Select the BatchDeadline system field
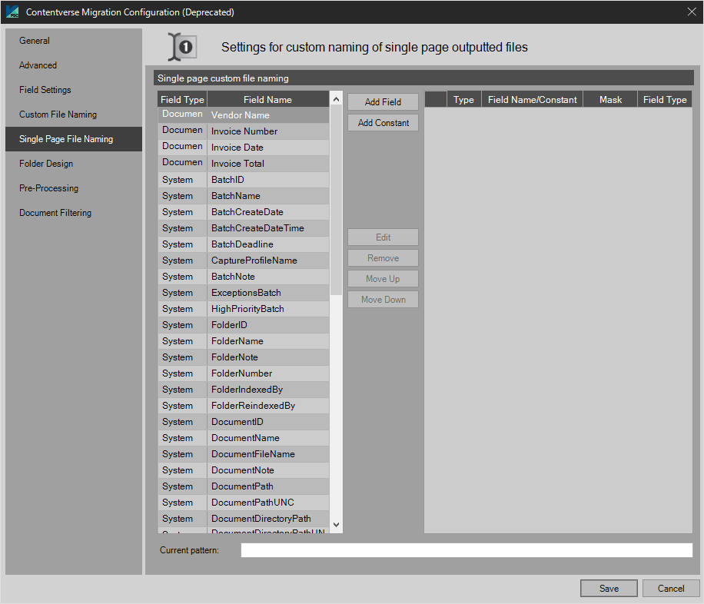 tap(244, 244)
